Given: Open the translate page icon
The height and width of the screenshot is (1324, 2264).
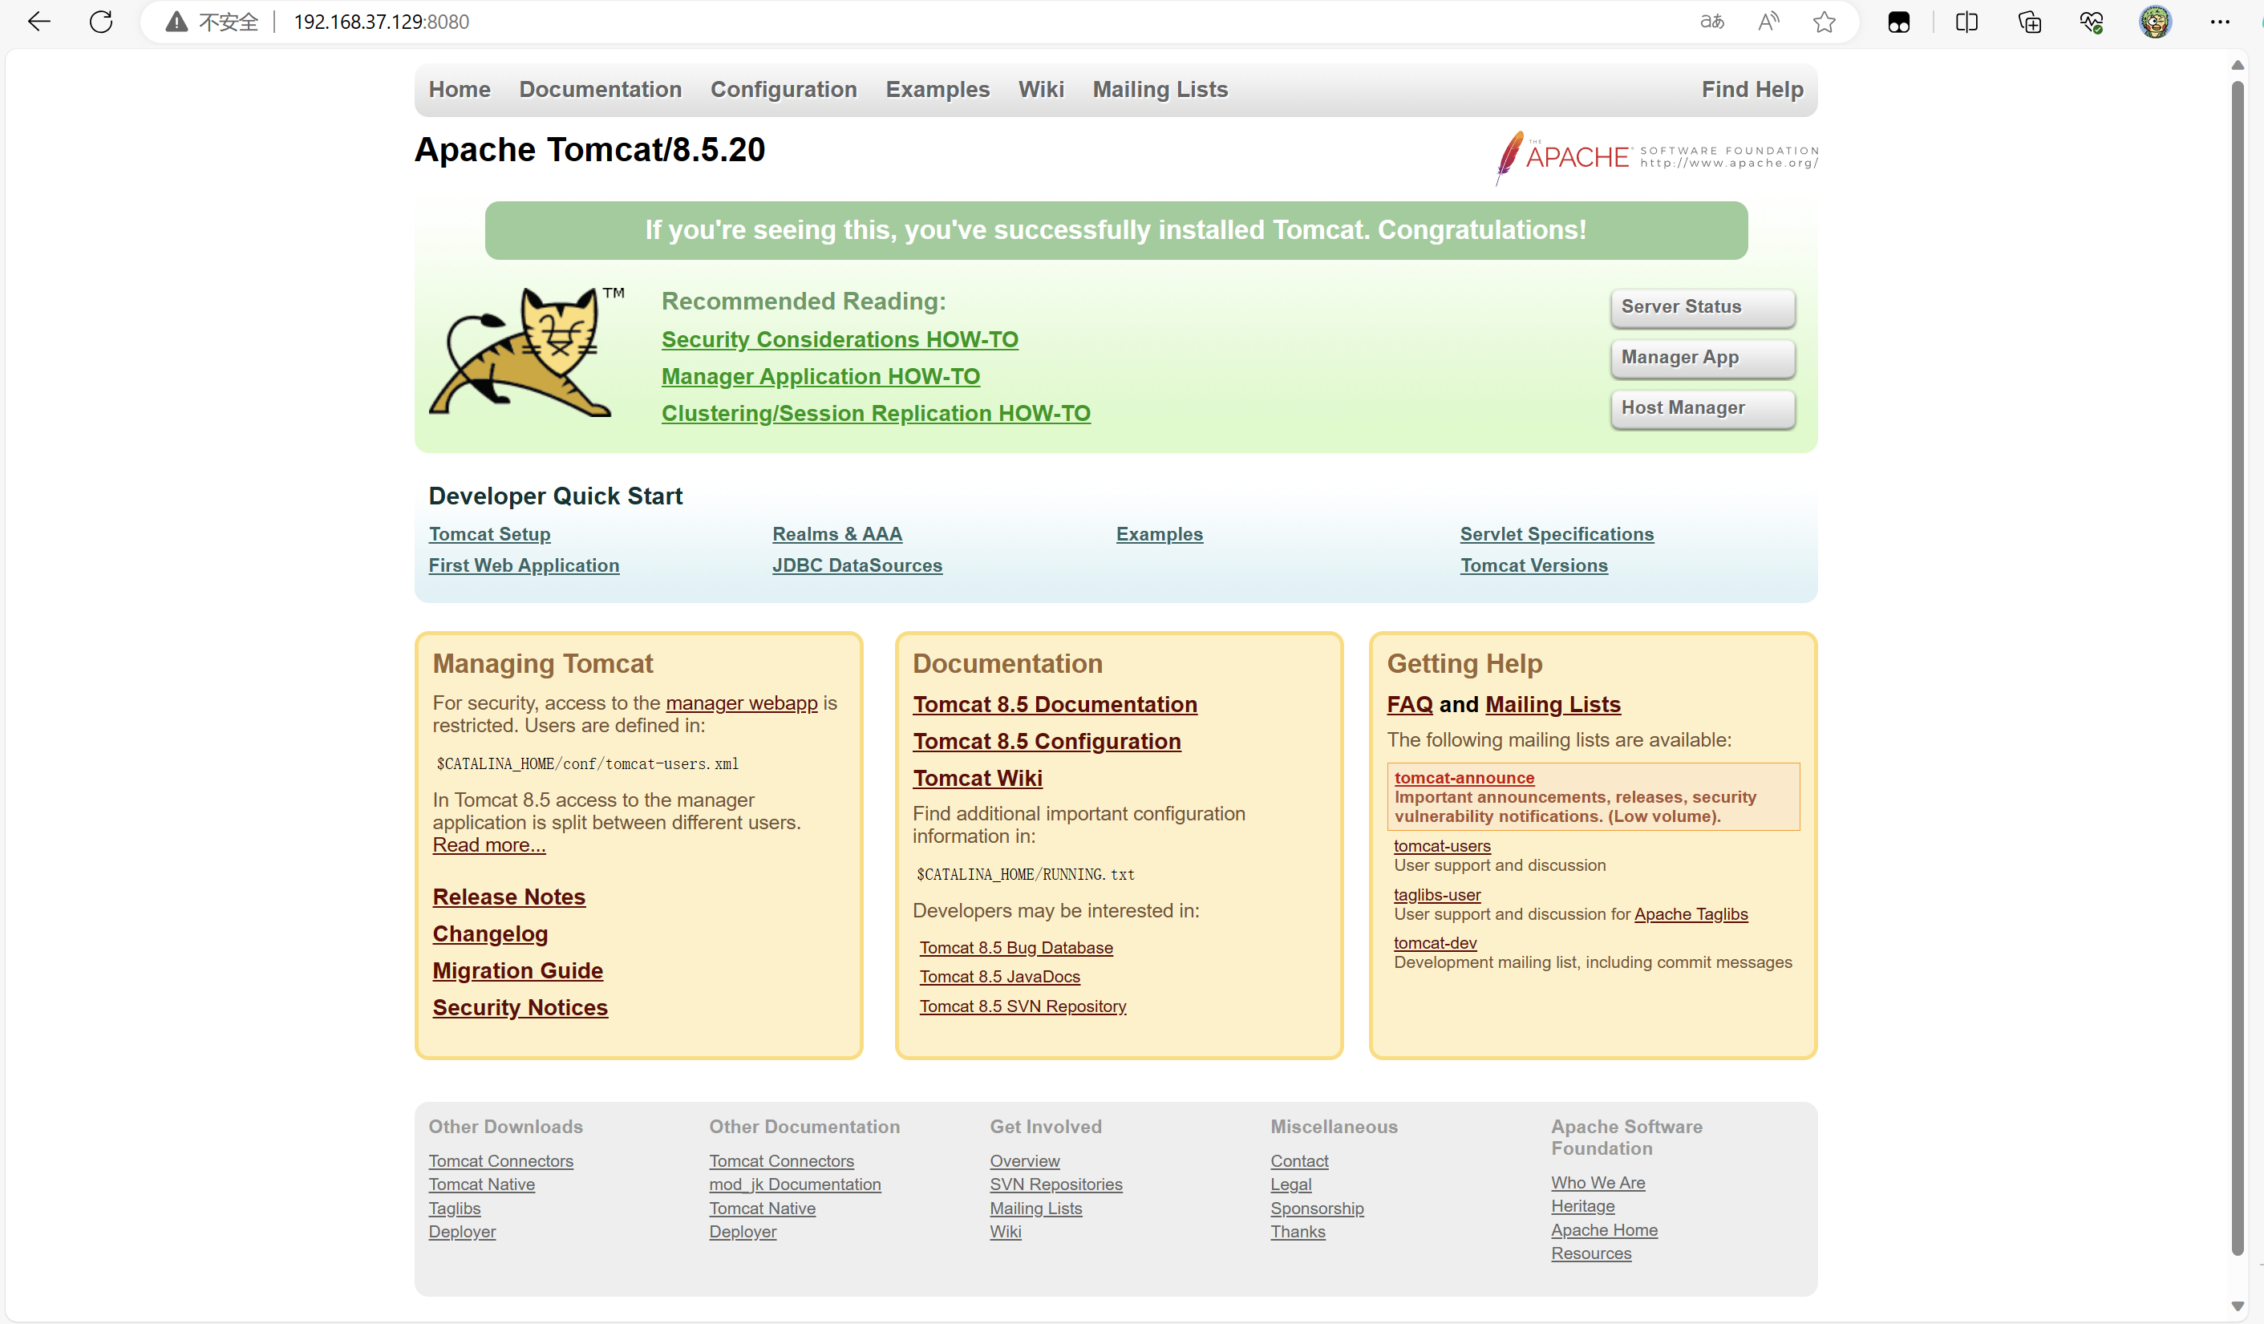Looking at the screenshot, I should (x=1711, y=22).
